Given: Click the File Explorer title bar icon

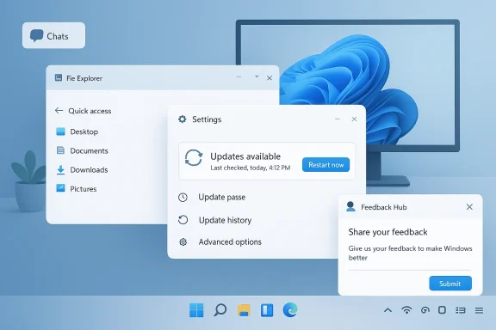Looking at the screenshot, I should point(59,77).
